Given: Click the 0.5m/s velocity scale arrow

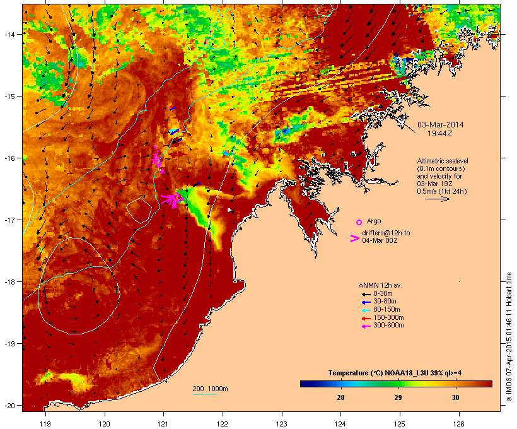Looking at the screenshot, I should 437,199.
